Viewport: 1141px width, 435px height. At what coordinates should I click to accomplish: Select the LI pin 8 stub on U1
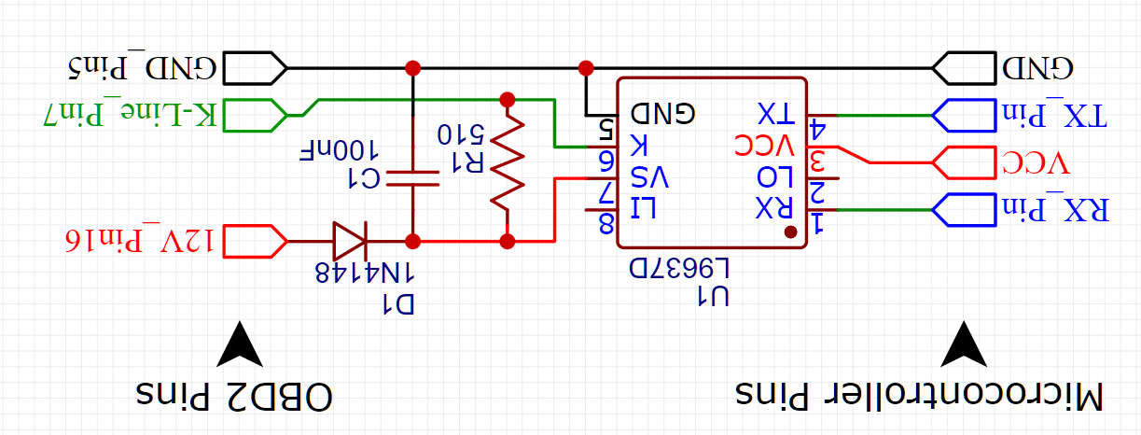(599, 210)
